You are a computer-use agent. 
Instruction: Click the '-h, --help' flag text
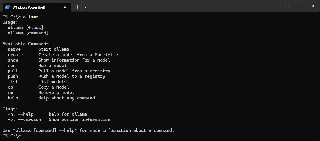[21, 114]
